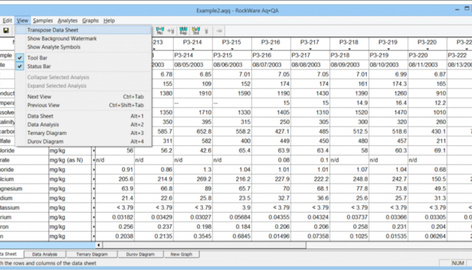This screenshot has width=472, height=270.
Task: Click the Mix samples toolbar icon
Action: coord(160,30)
